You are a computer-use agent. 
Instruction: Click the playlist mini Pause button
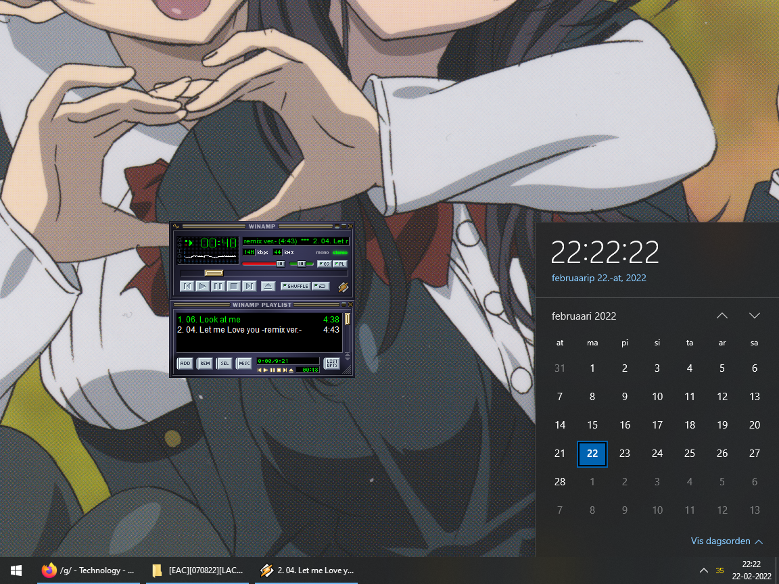[x=273, y=370]
